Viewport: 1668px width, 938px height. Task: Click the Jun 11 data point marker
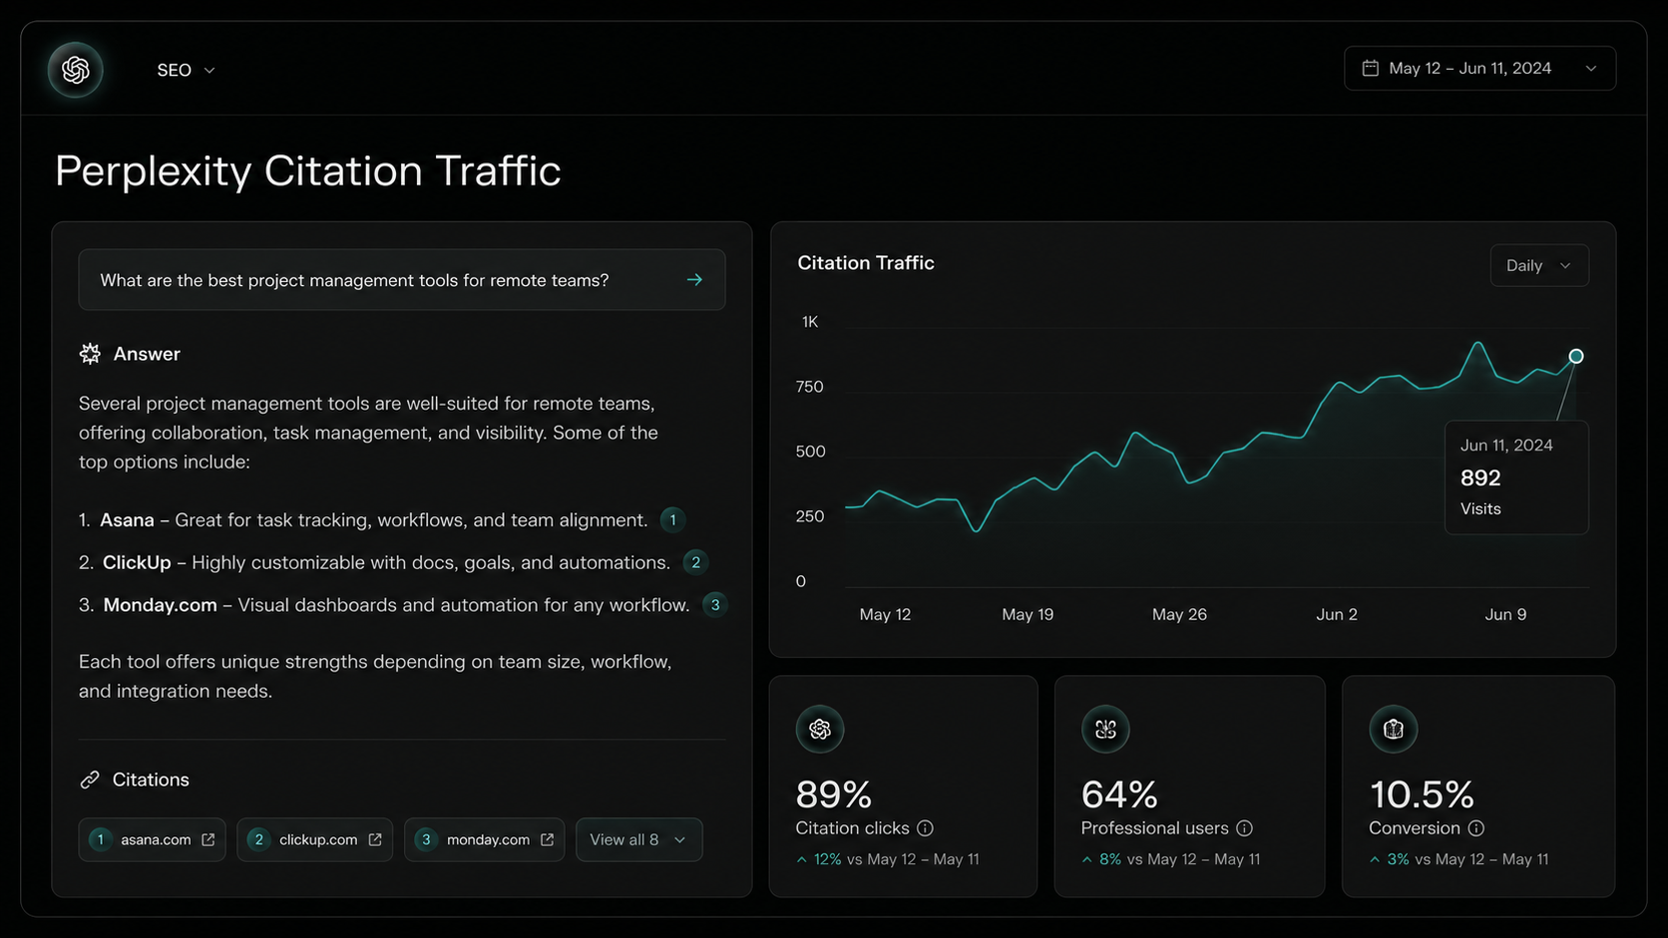coord(1576,356)
